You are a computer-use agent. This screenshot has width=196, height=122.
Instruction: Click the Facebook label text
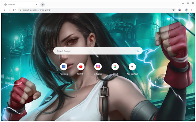pyautogui.click(x=64, y=74)
